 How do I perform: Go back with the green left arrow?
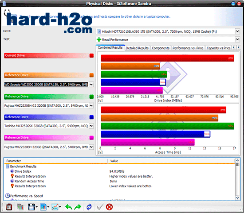tap(69, 207)
